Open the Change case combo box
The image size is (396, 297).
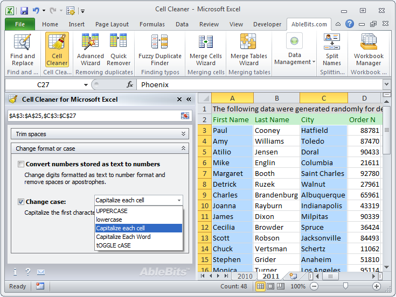[138, 200]
